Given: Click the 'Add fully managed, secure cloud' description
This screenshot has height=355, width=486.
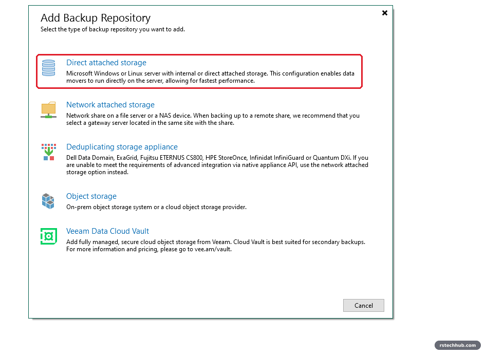Looking at the screenshot, I should (x=216, y=246).
